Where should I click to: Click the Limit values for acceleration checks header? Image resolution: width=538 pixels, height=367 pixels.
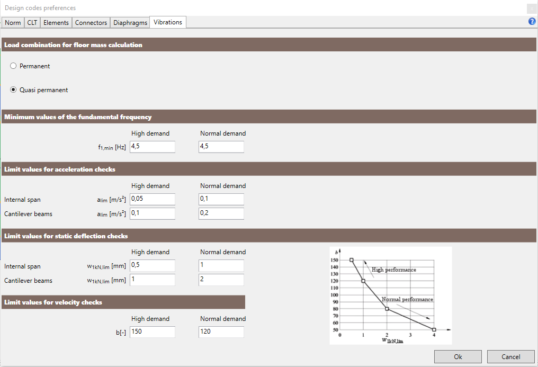[x=268, y=169]
